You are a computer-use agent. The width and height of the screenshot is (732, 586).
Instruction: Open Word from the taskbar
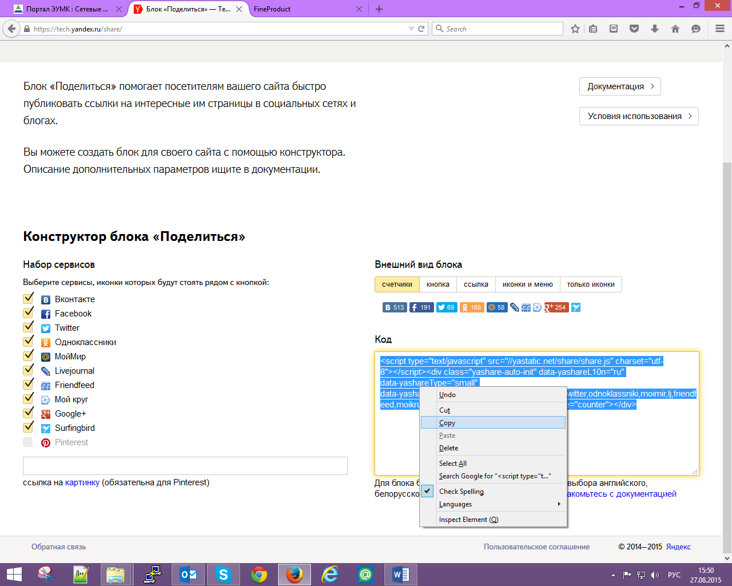point(401,575)
